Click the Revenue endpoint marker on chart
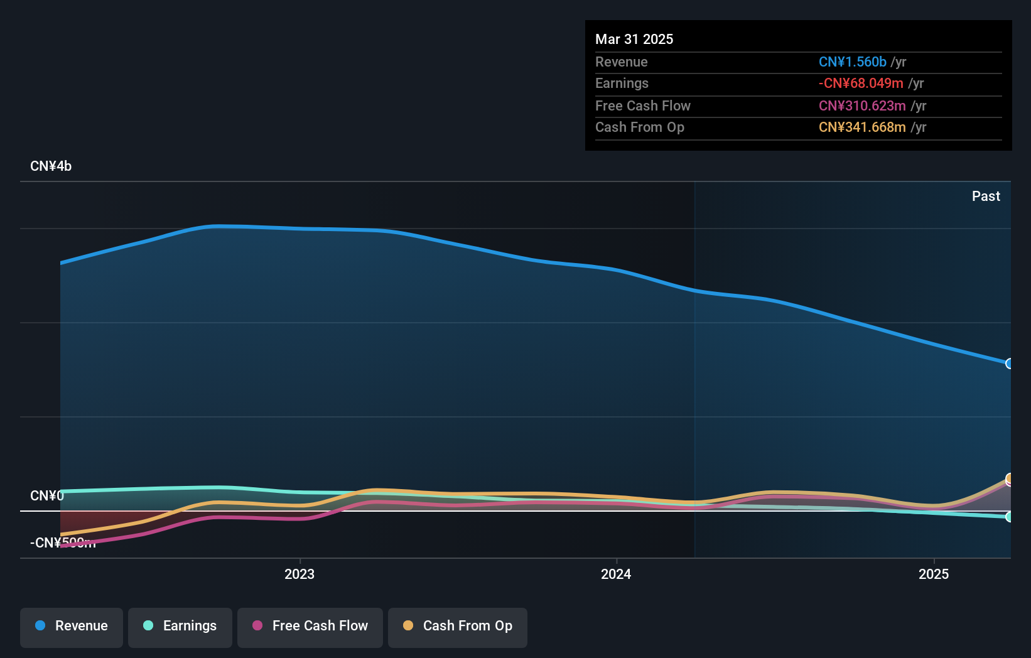Viewport: 1031px width, 658px height. pyautogui.click(x=1010, y=364)
